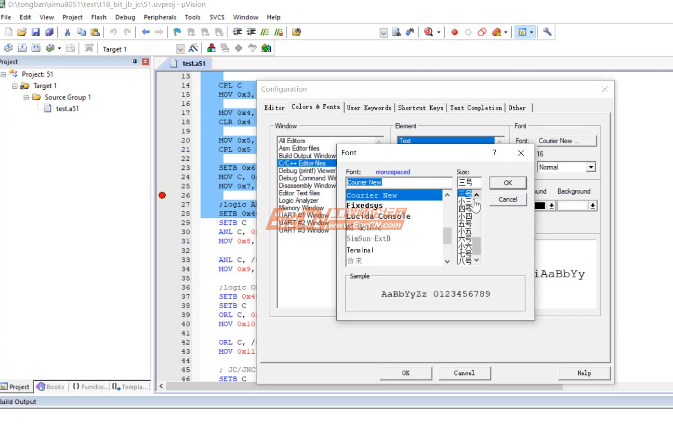Click the Paste icon on the toolbar
673x438 pixels.
[95, 32]
